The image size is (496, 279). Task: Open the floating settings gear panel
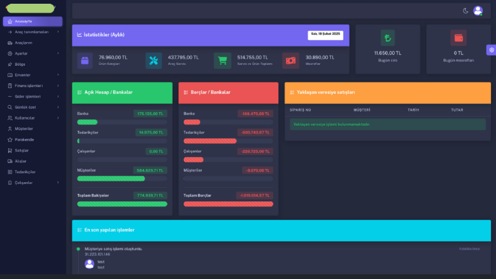pyautogui.click(x=491, y=50)
